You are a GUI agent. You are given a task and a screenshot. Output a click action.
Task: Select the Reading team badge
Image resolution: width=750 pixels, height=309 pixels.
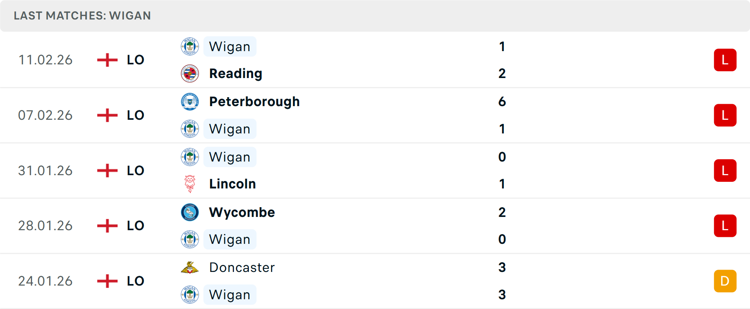coord(190,73)
